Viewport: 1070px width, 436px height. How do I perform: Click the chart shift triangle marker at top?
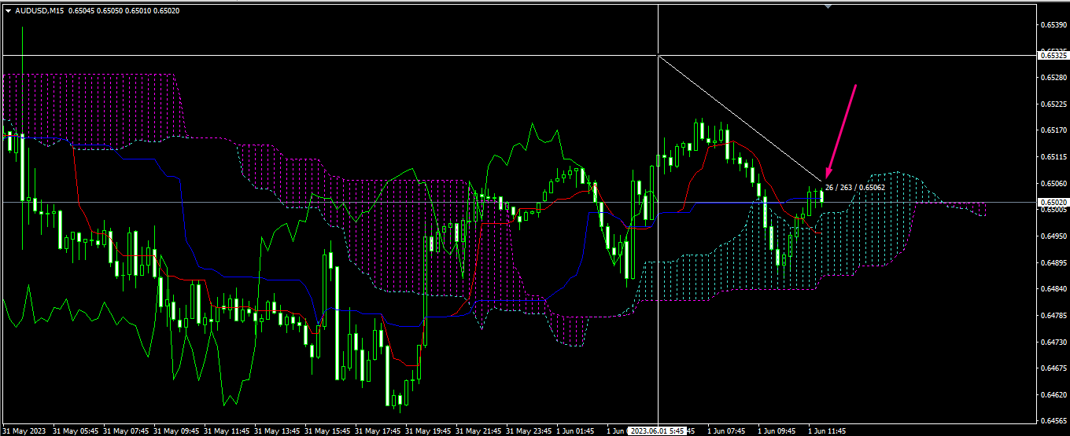[827, 5]
